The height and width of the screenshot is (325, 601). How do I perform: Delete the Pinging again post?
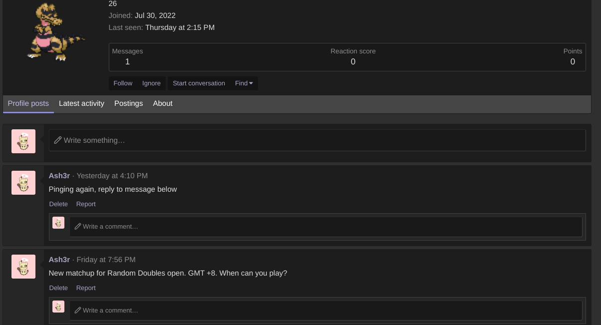click(x=58, y=204)
